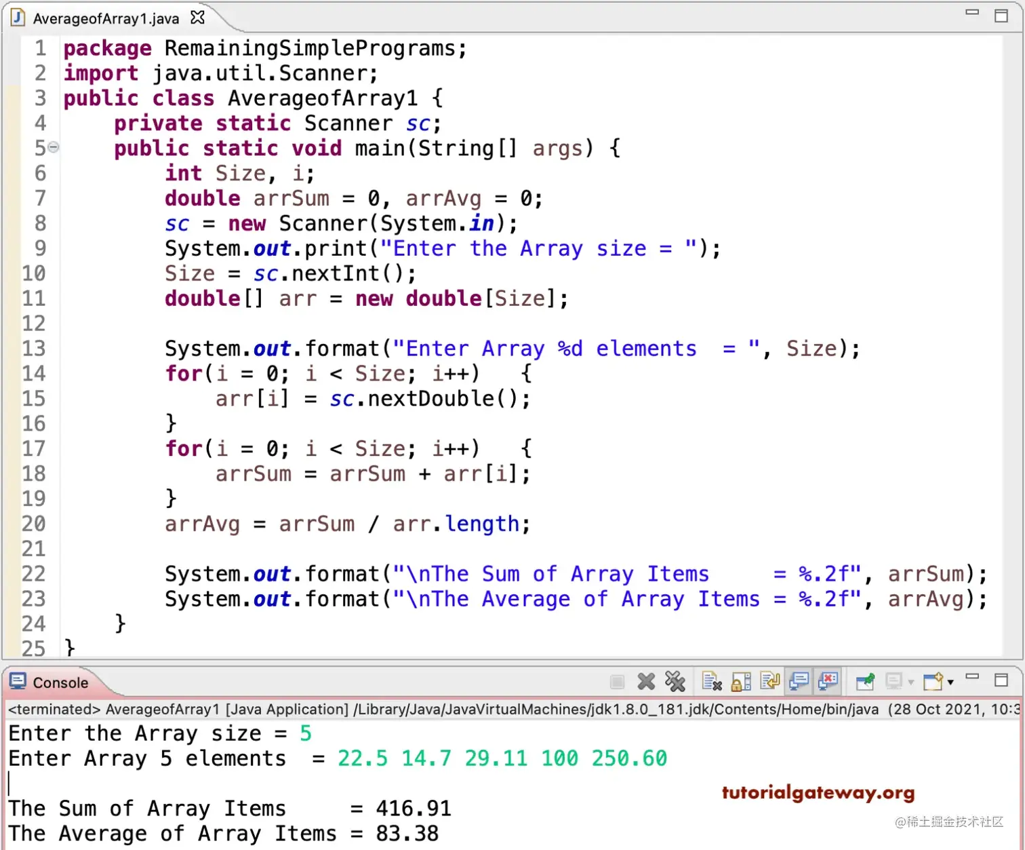
Task: Toggle Word Wrap in the Console
Action: tap(770, 681)
